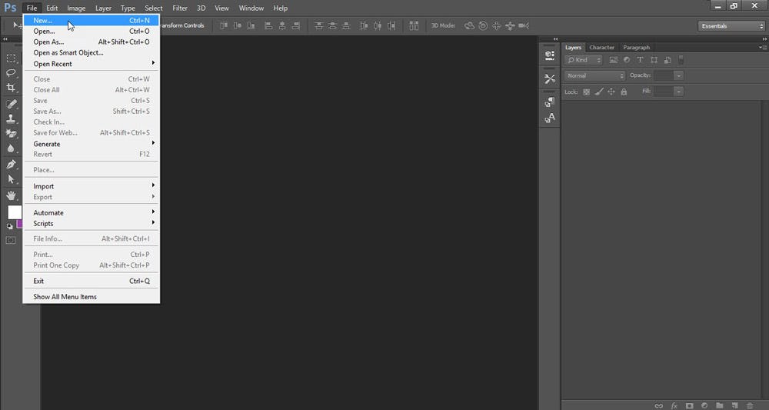Click the new layer icon at panel bottom

pos(734,405)
